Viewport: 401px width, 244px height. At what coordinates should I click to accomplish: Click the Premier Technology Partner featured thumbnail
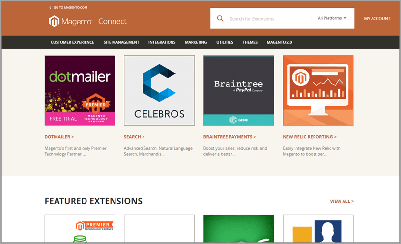(80, 228)
